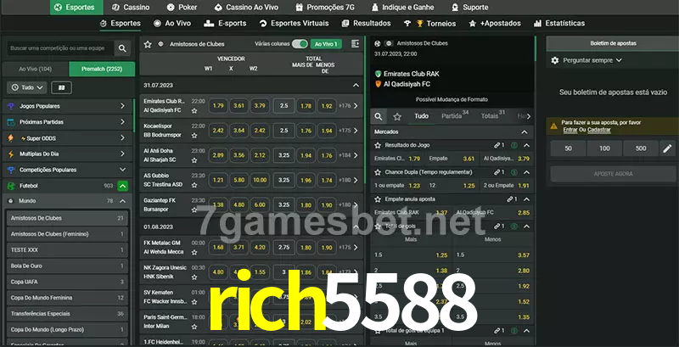Screen dimensions: 679x347
Task: Toggle the Várias colunas switch
Action: point(300,43)
